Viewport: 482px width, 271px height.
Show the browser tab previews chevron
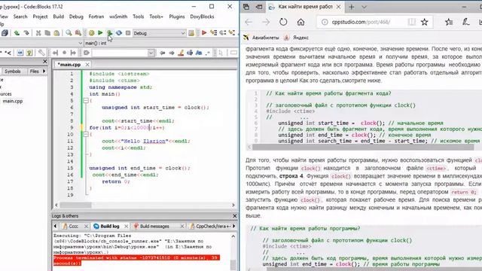point(364,7)
